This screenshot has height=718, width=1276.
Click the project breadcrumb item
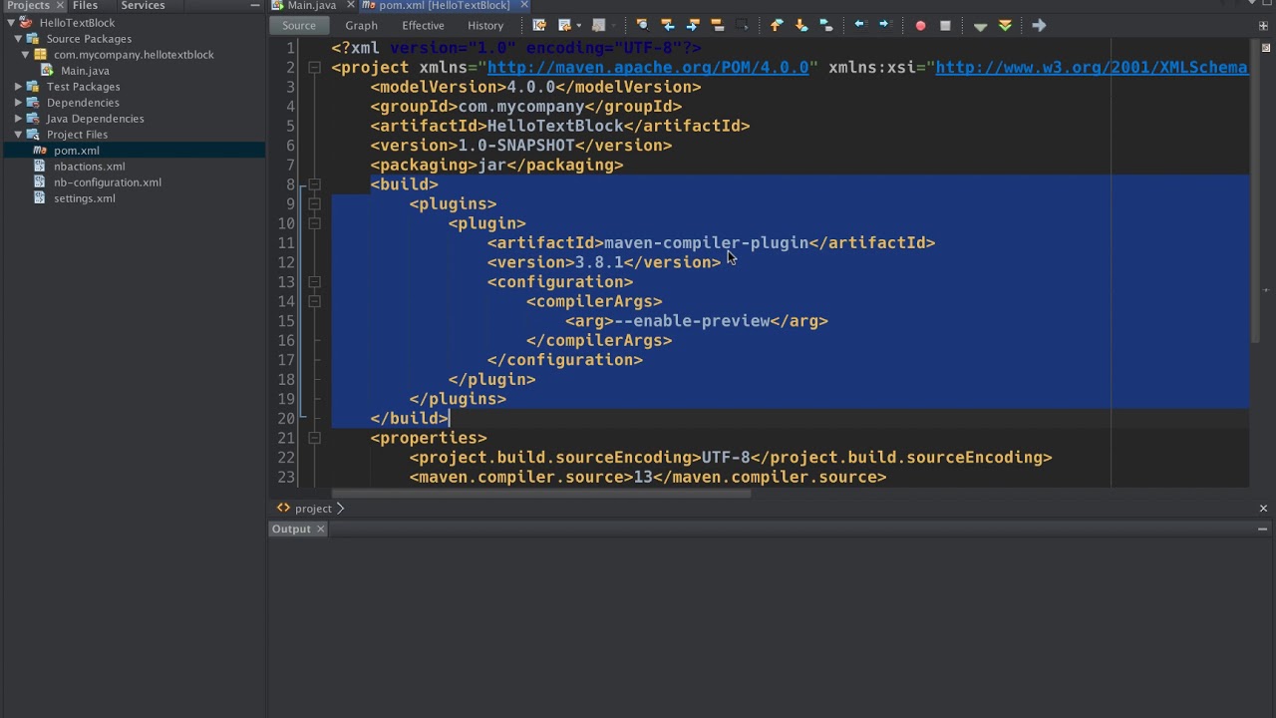312,509
